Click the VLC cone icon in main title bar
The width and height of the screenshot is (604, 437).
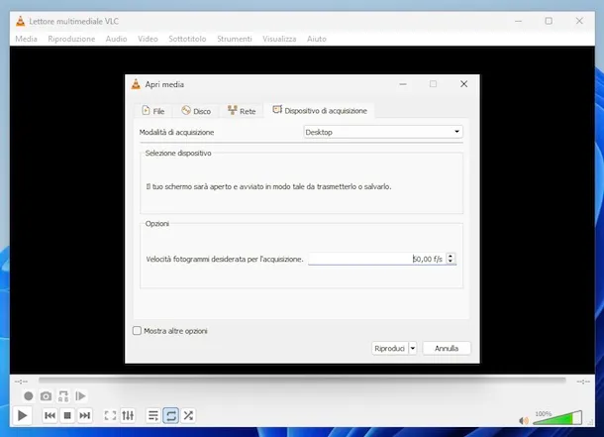[x=21, y=21]
